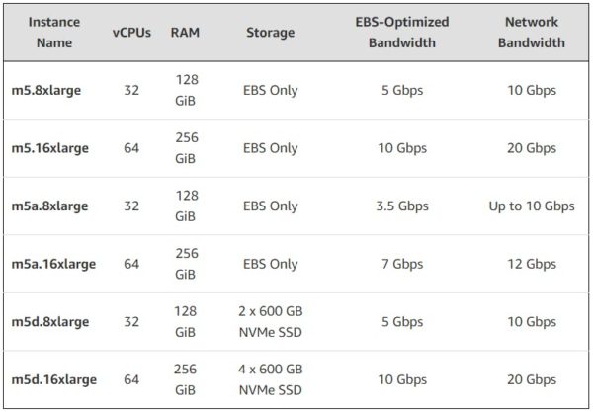The width and height of the screenshot is (593, 412).
Task: Select the m5d.16xlarge instance name
Action: click(x=53, y=379)
